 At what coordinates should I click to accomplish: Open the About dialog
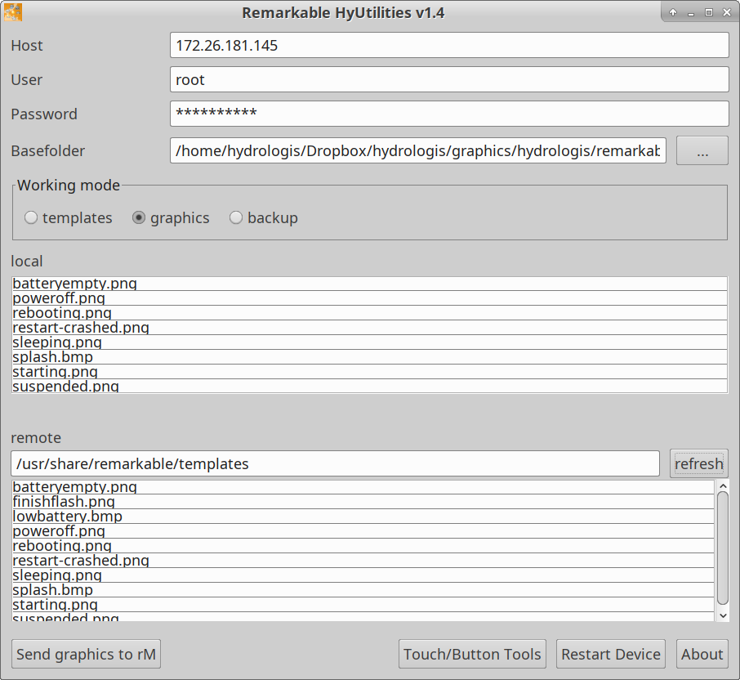[702, 654]
